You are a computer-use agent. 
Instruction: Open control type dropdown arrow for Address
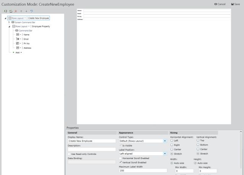[20, 48]
